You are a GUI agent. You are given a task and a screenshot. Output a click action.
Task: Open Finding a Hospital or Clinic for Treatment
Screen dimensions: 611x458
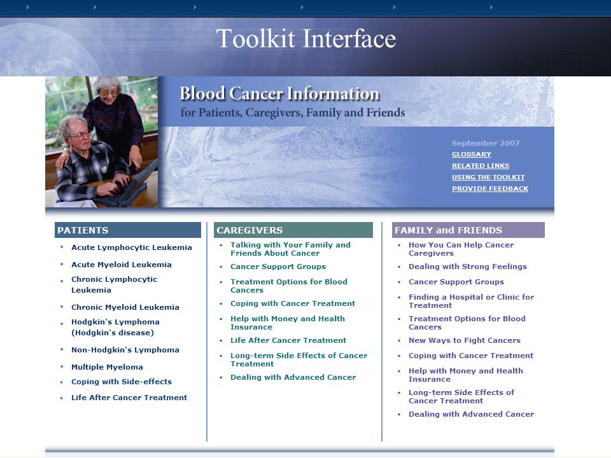471,301
